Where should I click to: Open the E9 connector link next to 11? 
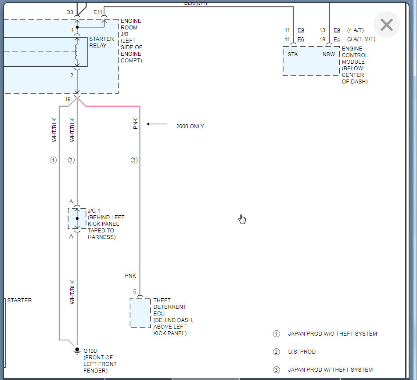tap(301, 30)
